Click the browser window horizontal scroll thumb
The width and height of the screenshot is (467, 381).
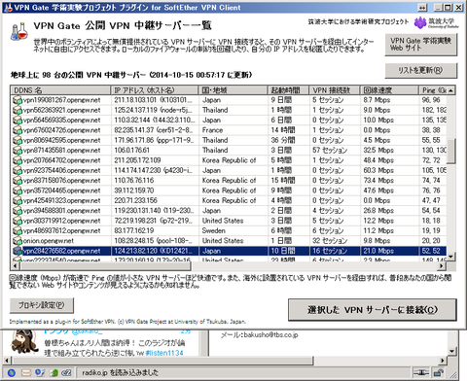coord(162,361)
